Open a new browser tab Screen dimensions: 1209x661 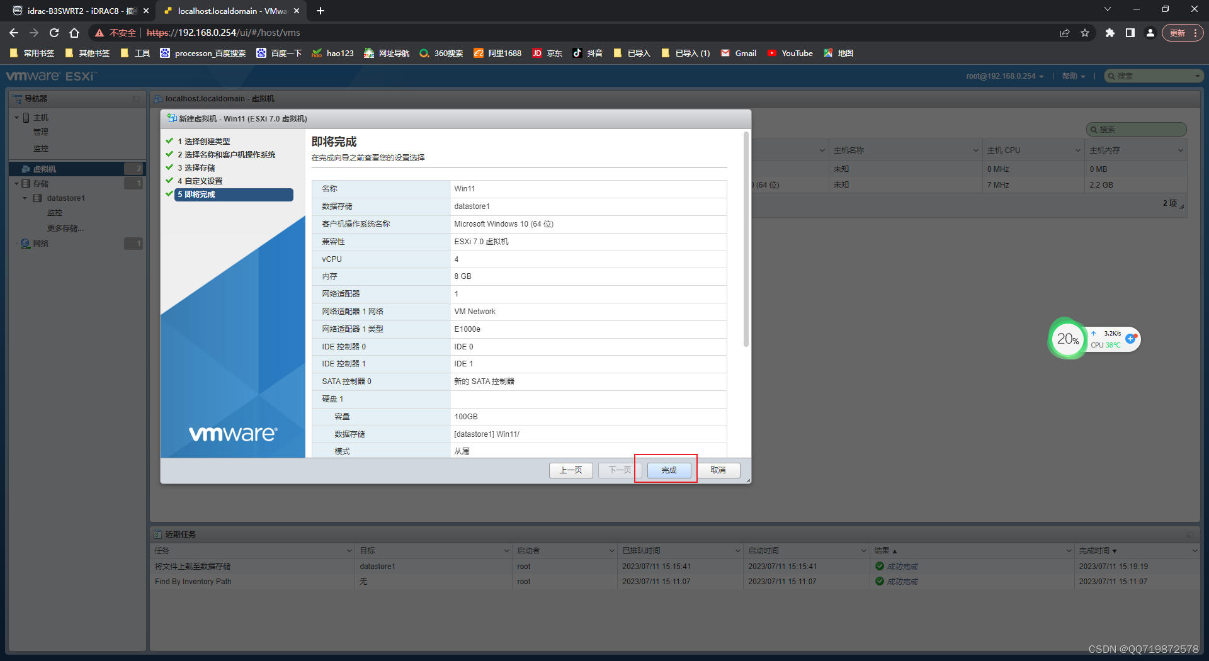tap(321, 11)
